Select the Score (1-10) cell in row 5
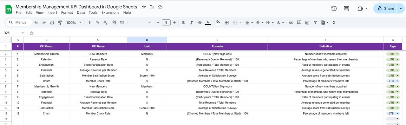This screenshot has height=125, width=406. [x=147, y=76]
